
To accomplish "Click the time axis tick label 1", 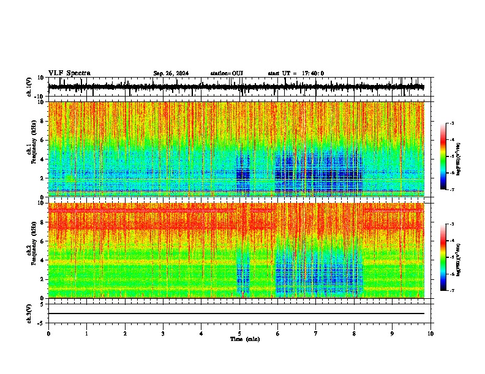I will coord(86,334).
